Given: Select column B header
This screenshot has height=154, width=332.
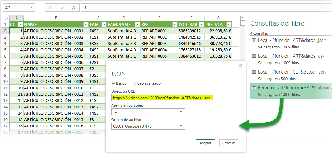Looking at the screenshot, I should tap(56, 18).
